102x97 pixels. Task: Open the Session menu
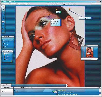[26, 4]
